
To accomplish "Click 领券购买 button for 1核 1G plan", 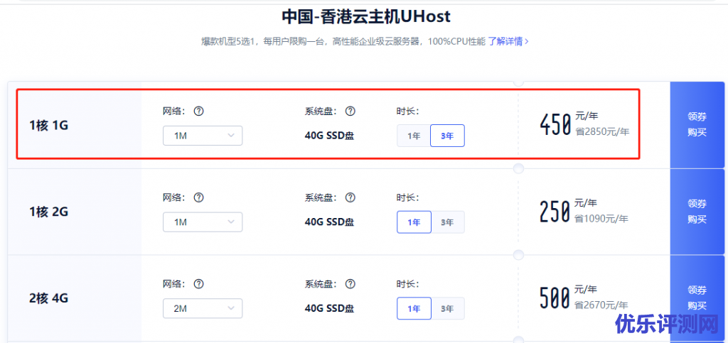I will pyautogui.click(x=697, y=124).
